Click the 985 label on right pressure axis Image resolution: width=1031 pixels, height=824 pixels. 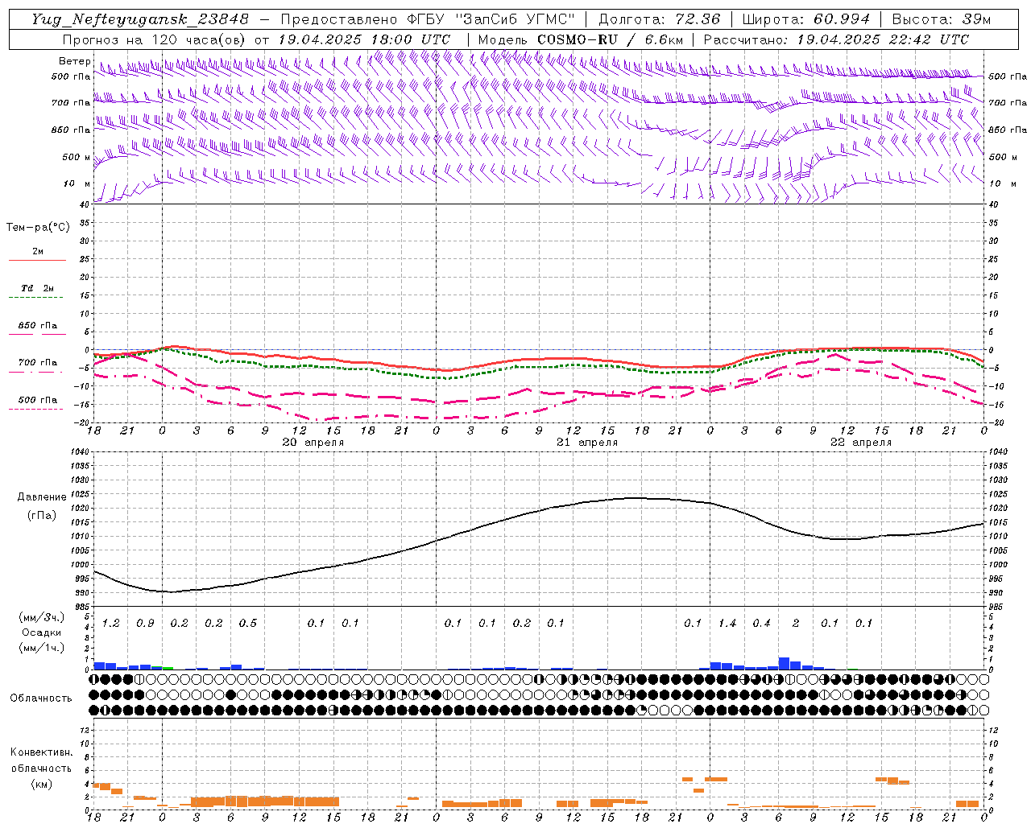(x=996, y=607)
